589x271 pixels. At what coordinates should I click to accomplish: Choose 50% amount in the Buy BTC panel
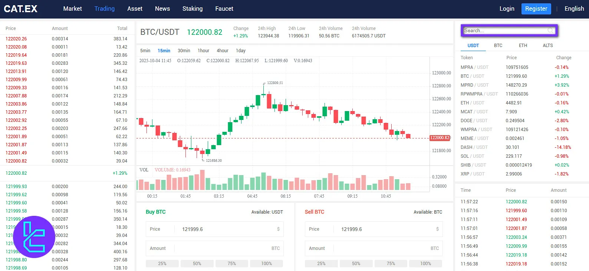[x=197, y=264]
